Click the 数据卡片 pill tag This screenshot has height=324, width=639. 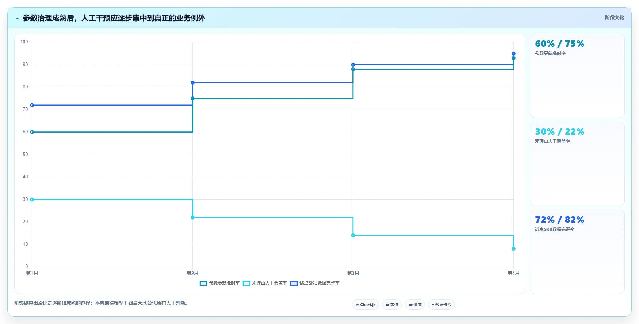tap(441, 305)
